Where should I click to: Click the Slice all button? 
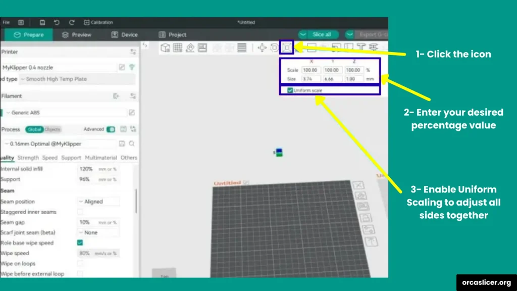pyautogui.click(x=322, y=35)
